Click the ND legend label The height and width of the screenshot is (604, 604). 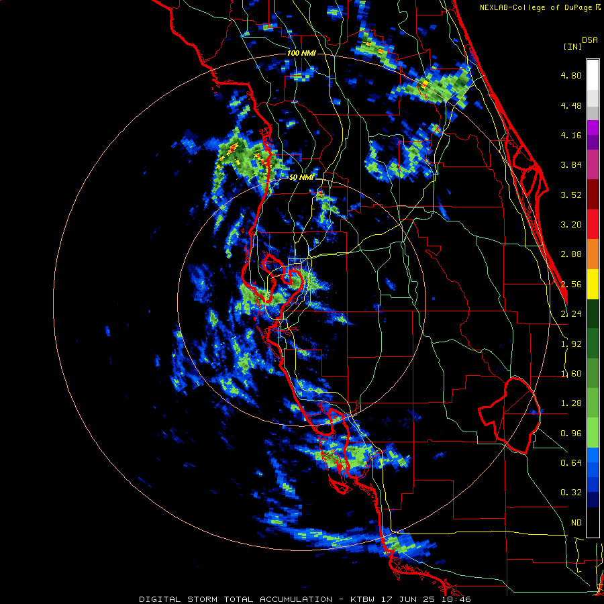coord(576,523)
